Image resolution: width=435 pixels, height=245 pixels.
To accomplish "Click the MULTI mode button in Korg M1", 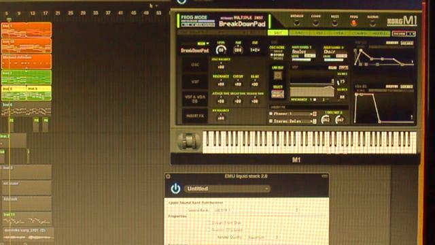I will tap(334, 23).
